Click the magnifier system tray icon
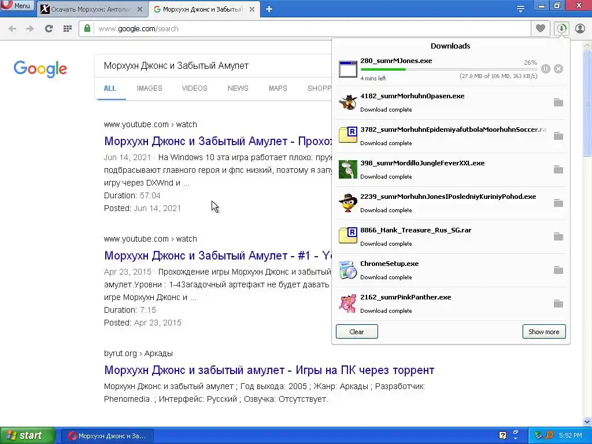The width and height of the screenshot is (592, 444). 549,436
